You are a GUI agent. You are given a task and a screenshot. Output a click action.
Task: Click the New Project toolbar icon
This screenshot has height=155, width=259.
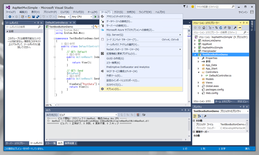tap(23, 17)
